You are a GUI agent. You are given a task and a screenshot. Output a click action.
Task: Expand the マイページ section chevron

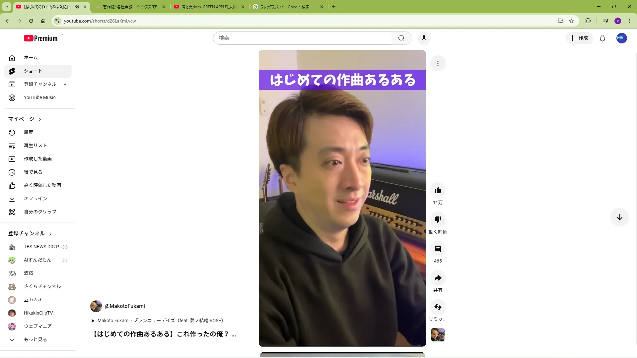click(40, 119)
